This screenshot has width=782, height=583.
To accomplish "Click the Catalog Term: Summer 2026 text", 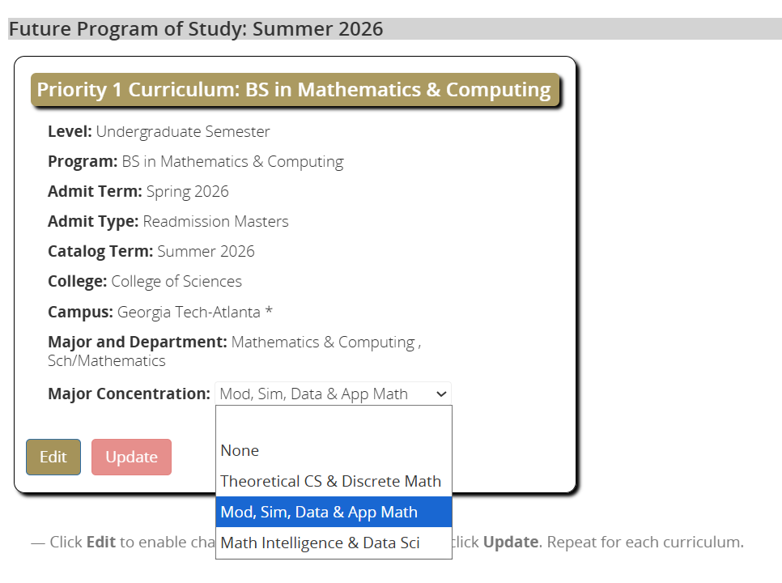I will (151, 251).
